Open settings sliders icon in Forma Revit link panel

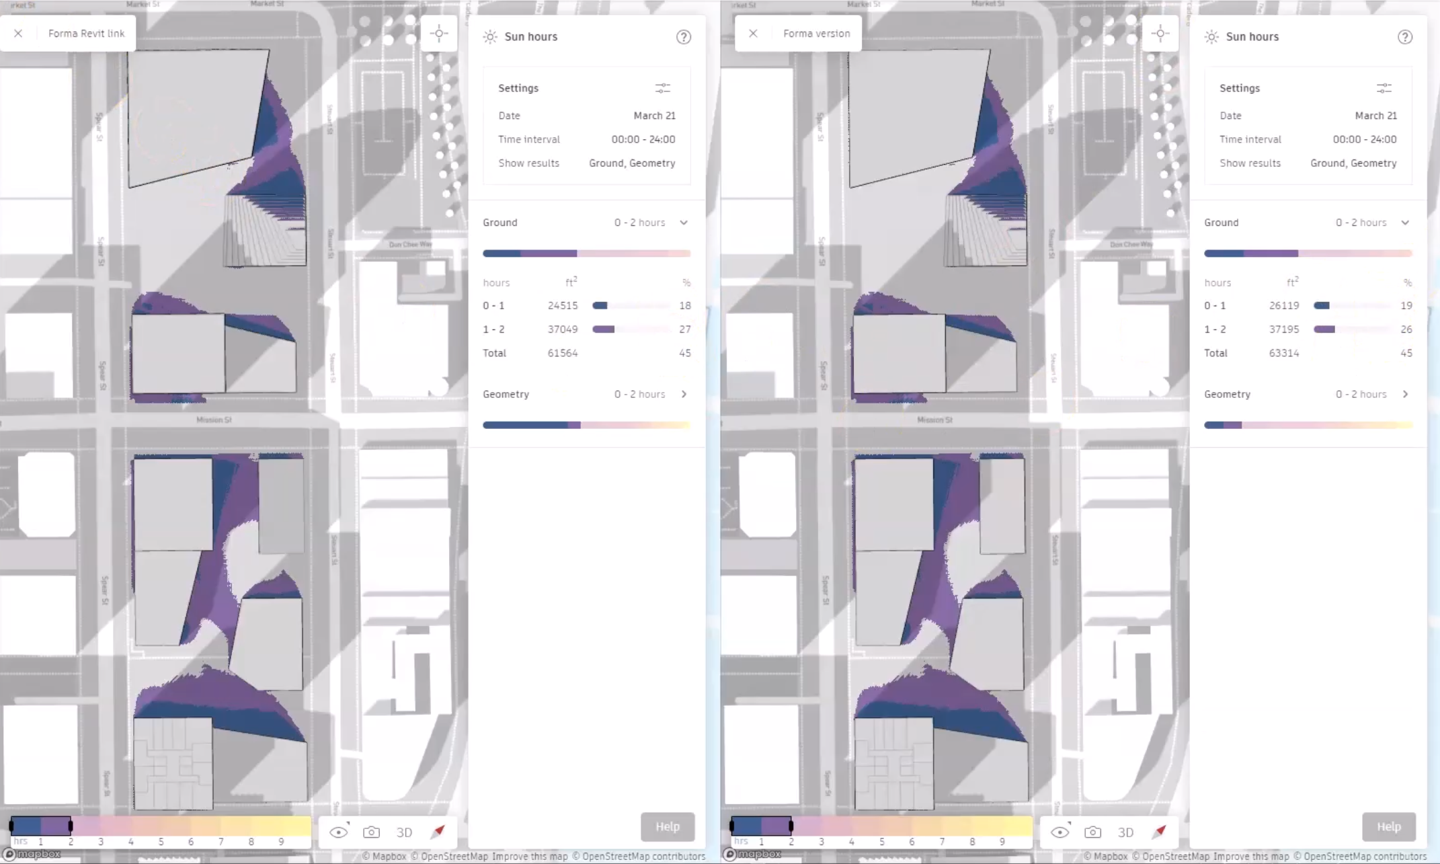coord(663,88)
